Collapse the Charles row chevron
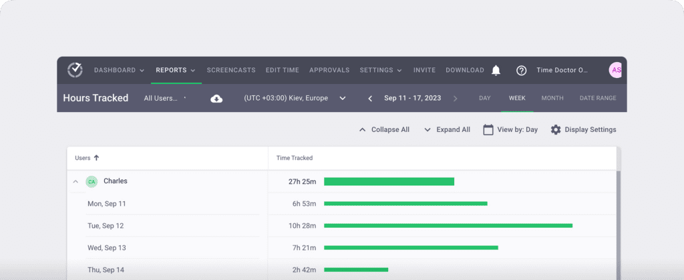Image resolution: width=684 pixels, height=280 pixels. (x=75, y=181)
